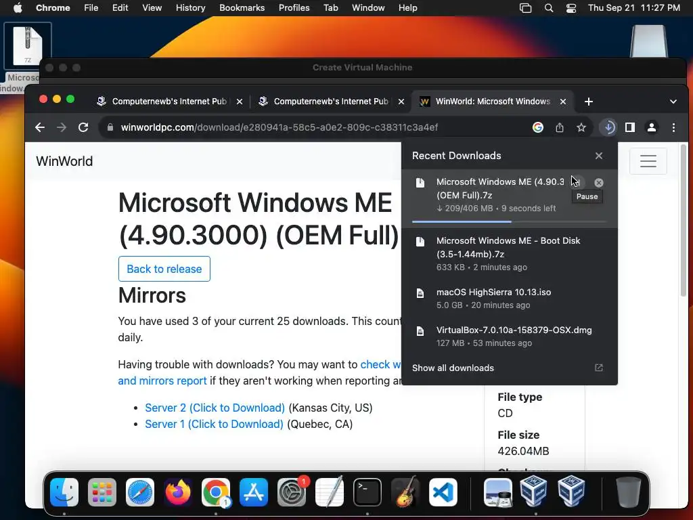This screenshot has width=693, height=520.
Task: Click the browser back arrow
Action: coord(40,127)
